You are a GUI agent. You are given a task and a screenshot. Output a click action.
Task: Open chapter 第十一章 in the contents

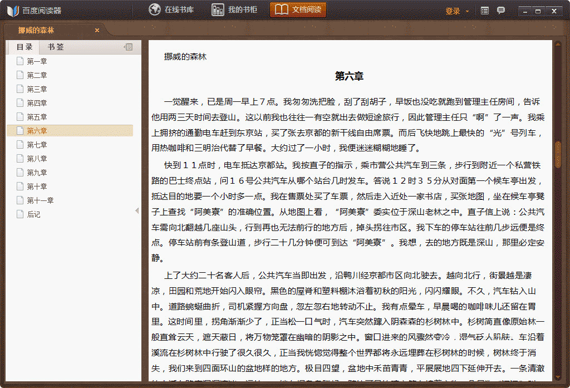(x=40, y=200)
